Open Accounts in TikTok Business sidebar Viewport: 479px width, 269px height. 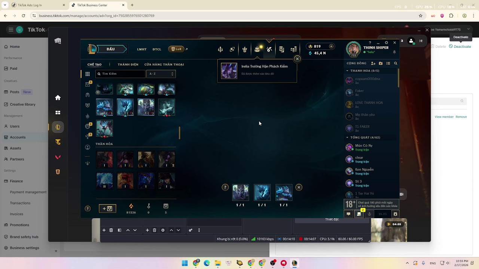click(18, 137)
